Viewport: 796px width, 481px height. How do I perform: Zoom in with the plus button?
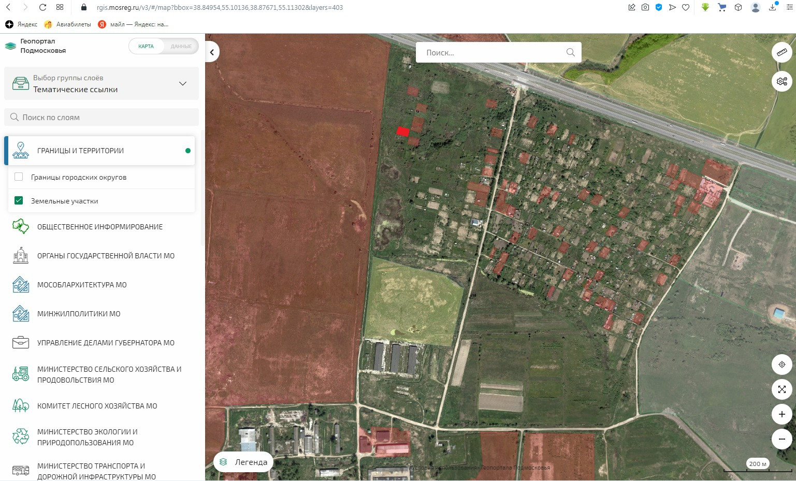tap(781, 414)
